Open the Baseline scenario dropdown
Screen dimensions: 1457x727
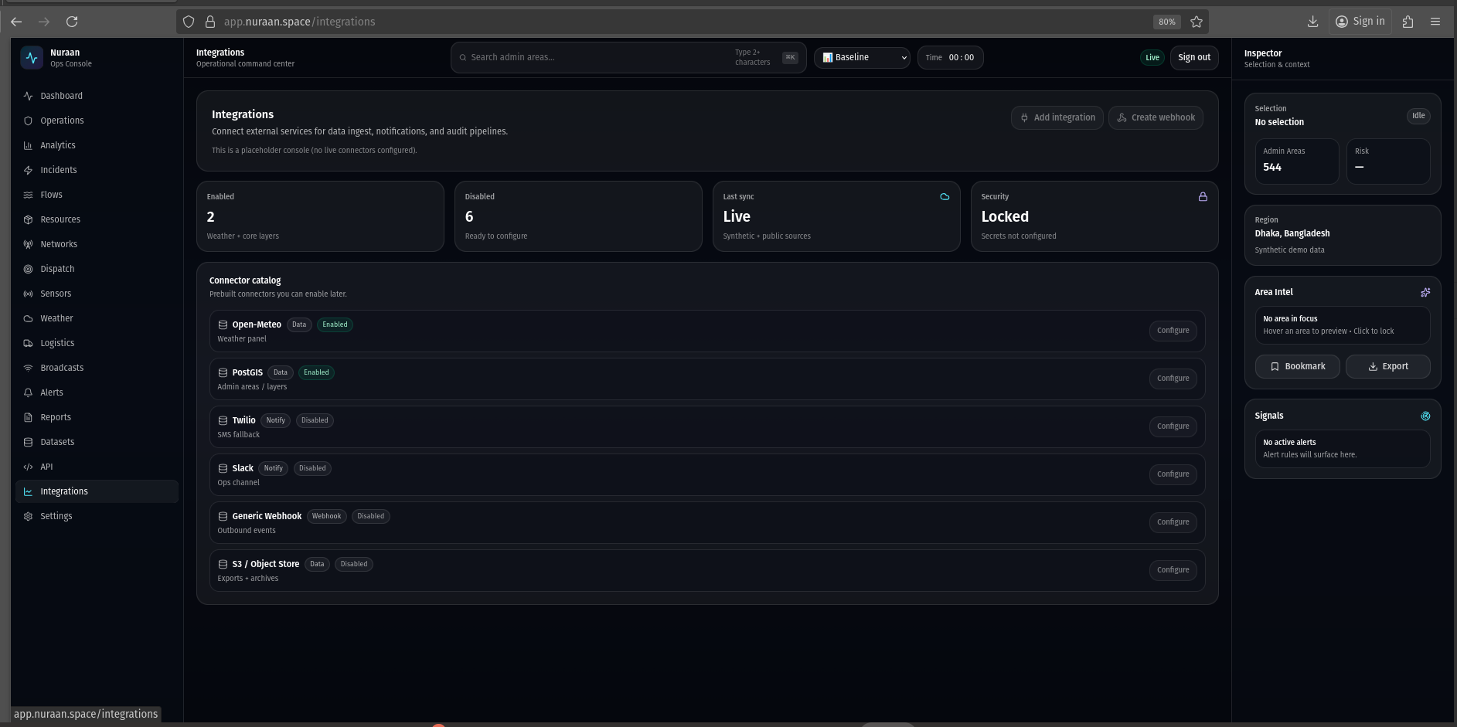click(862, 58)
